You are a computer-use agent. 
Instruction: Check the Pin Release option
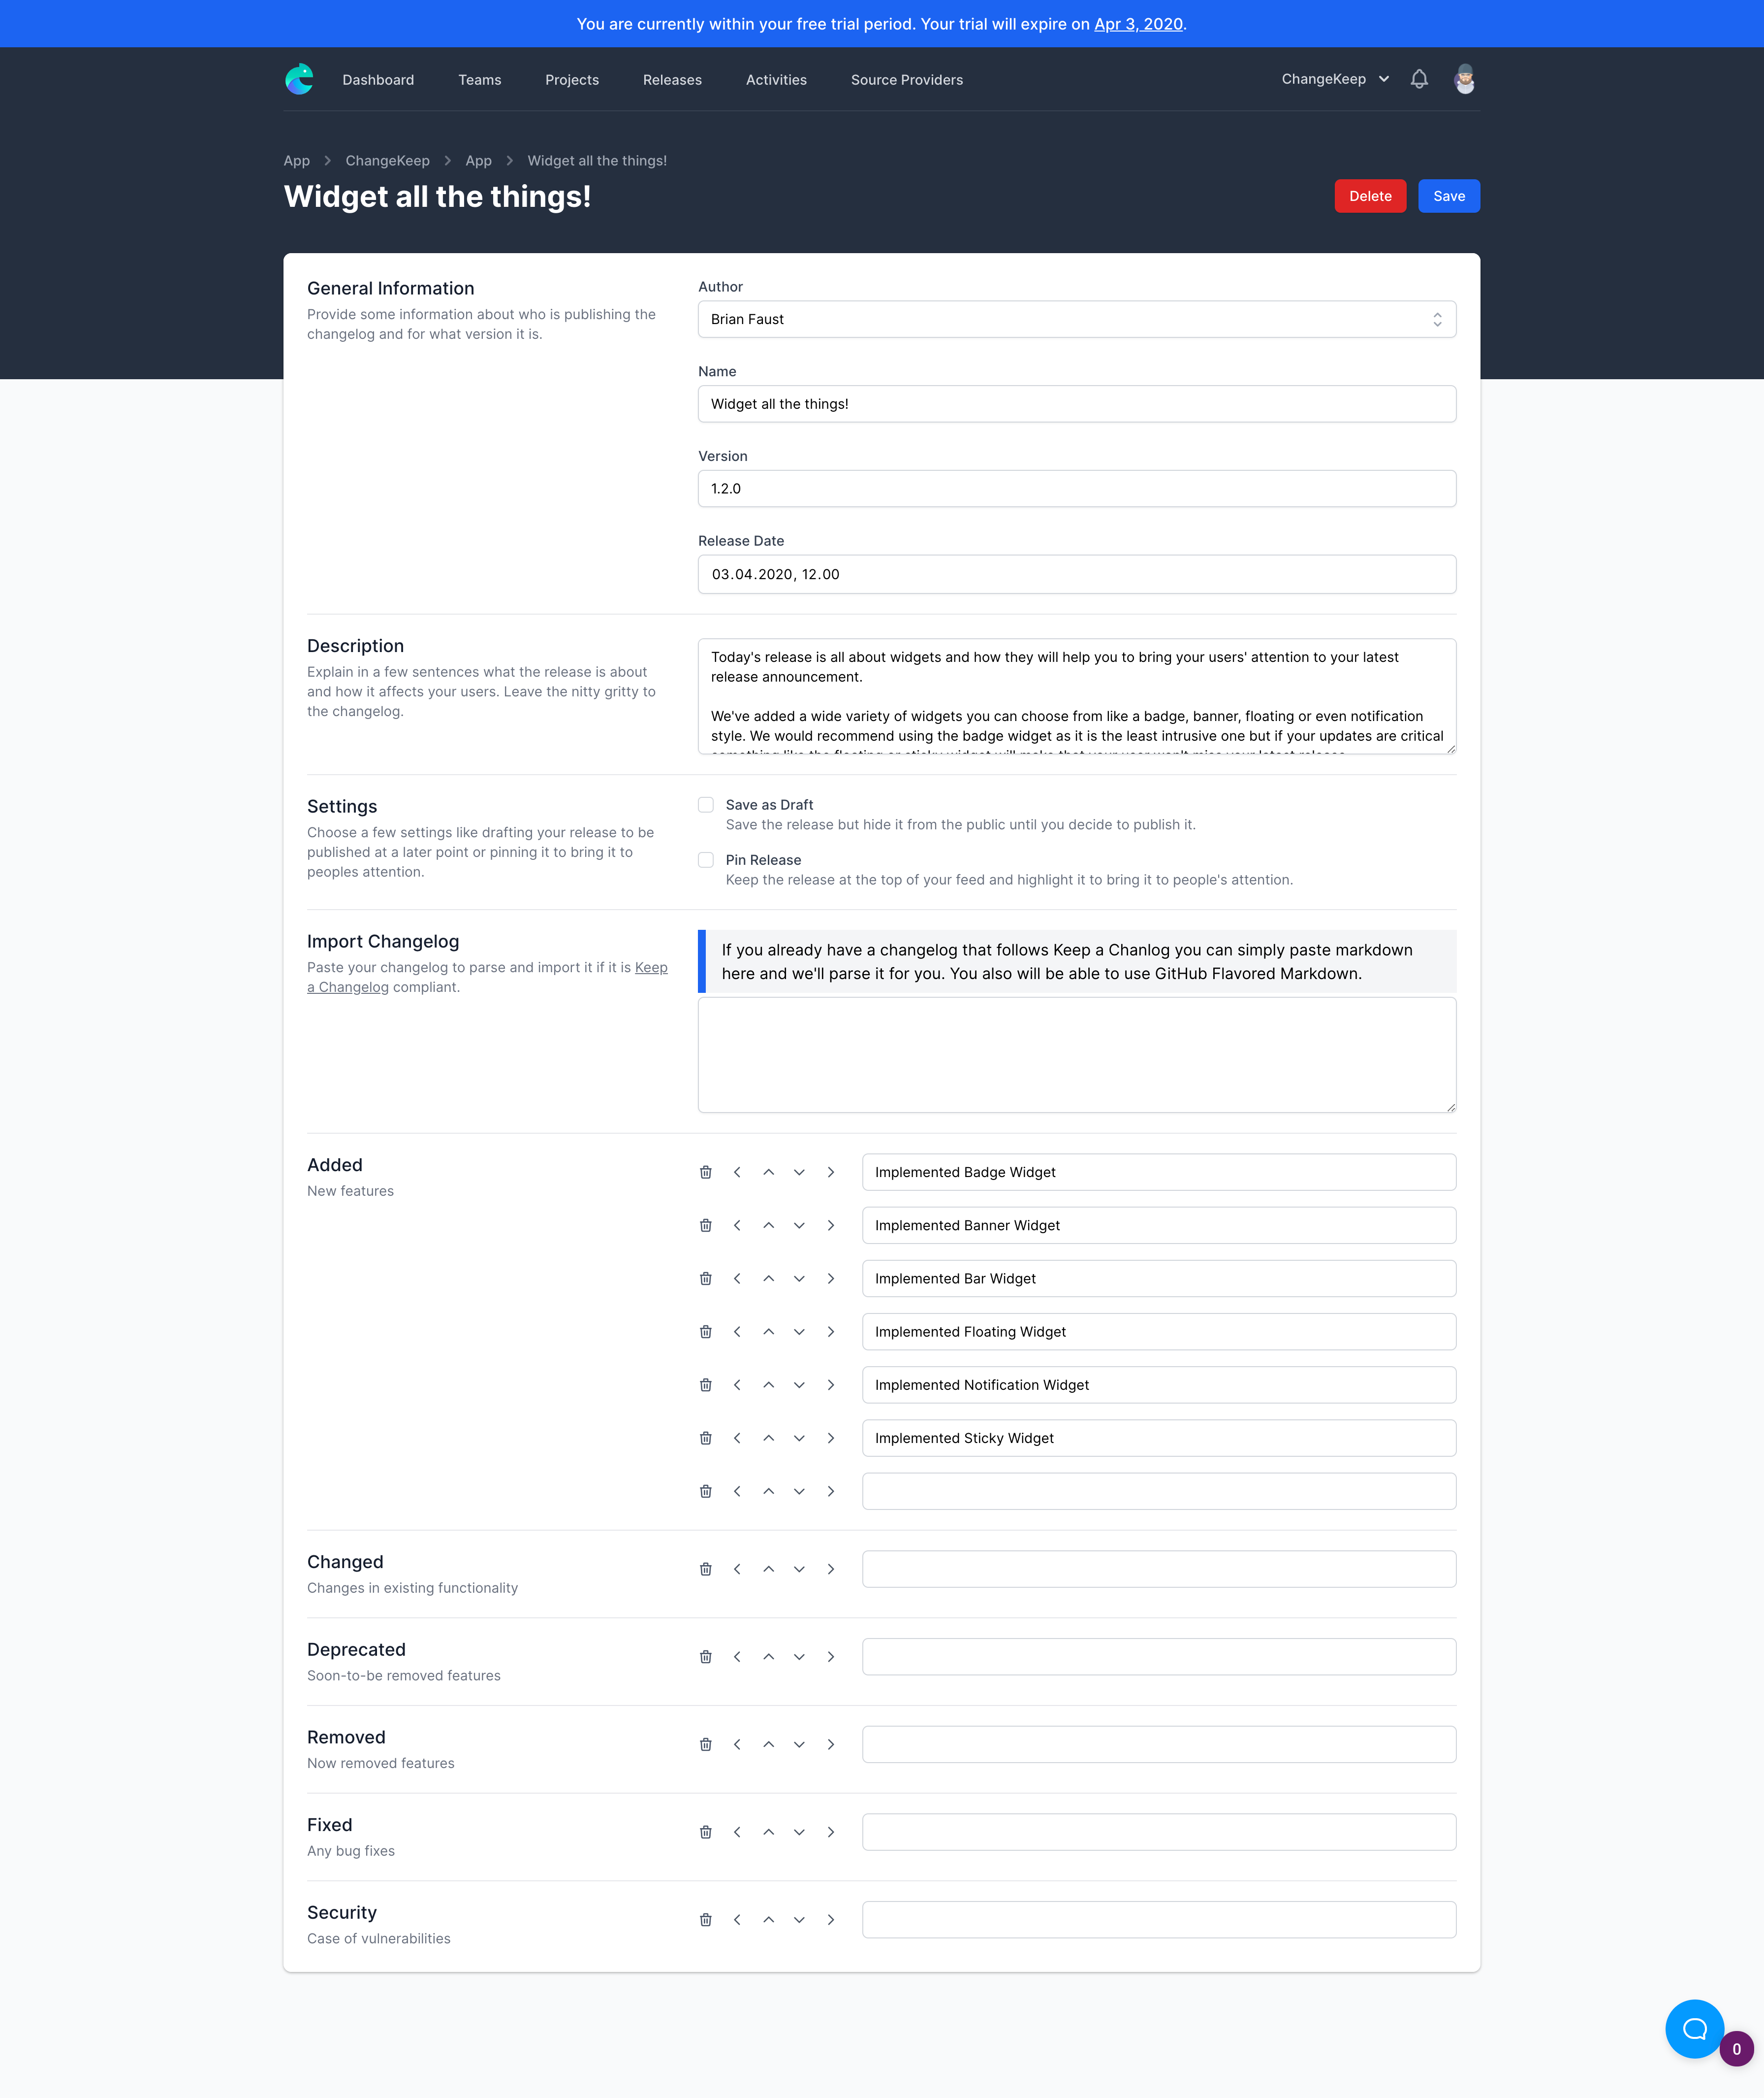pyautogui.click(x=706, y=859)
